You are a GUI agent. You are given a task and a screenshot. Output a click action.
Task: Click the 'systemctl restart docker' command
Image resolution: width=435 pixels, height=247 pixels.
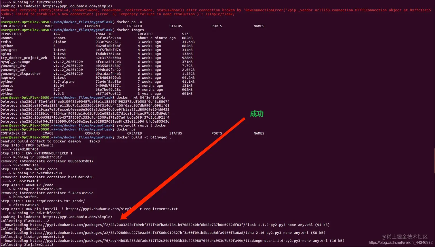142,126
